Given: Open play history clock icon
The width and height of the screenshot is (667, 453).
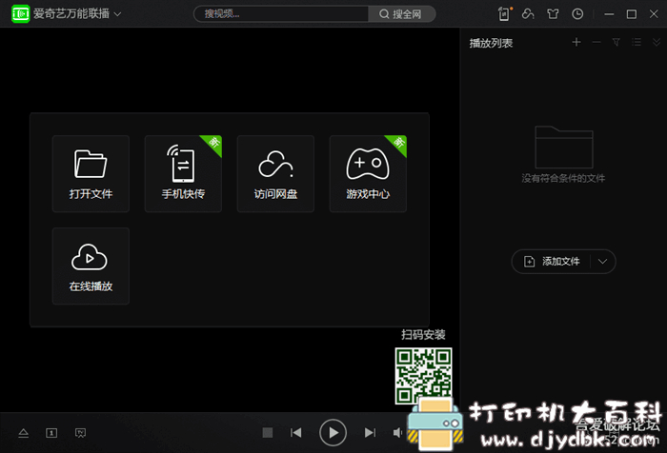Looking at the screenshot, I should [577, 14].
